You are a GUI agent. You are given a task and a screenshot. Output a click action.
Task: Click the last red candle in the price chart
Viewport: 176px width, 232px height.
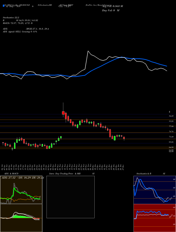[x=124, y=138]
